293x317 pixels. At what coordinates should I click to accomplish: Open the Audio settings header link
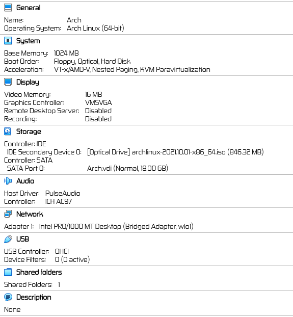25,181
